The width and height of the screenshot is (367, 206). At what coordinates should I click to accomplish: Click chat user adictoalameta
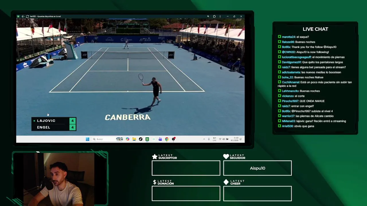(x=291, y=72)
